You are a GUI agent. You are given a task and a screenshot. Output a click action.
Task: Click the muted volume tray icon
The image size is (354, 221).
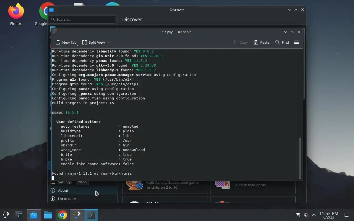(306, 215)
